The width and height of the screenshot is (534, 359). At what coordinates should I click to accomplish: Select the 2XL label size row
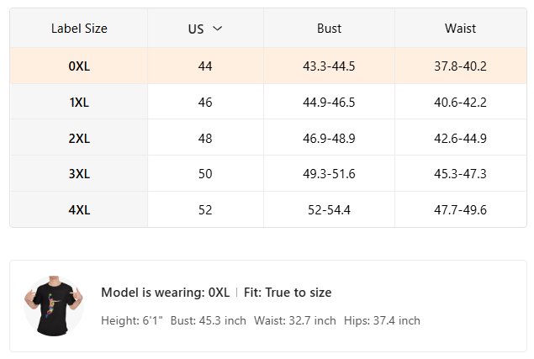(79, 138)
